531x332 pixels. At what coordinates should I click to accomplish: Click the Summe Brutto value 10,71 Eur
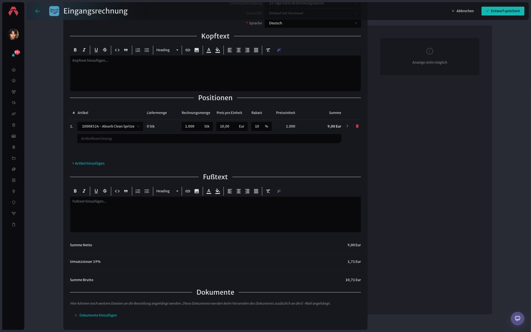coord(353,280)
